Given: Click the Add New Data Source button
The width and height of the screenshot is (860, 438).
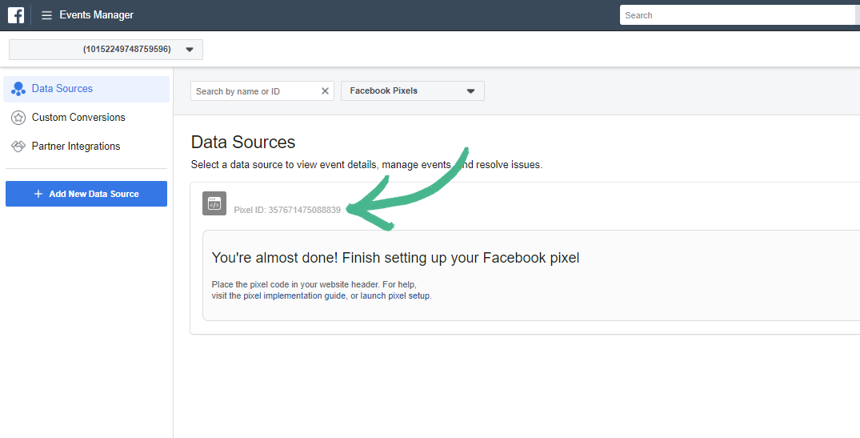Looking at the screenshot, I should [86, 194].
